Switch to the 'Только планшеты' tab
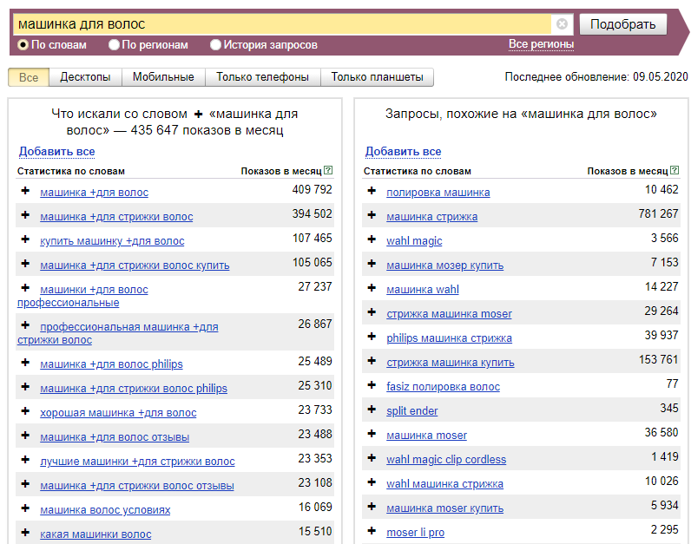Image resolution: width=691 pixels, height=544 pixels. point(378,77)
